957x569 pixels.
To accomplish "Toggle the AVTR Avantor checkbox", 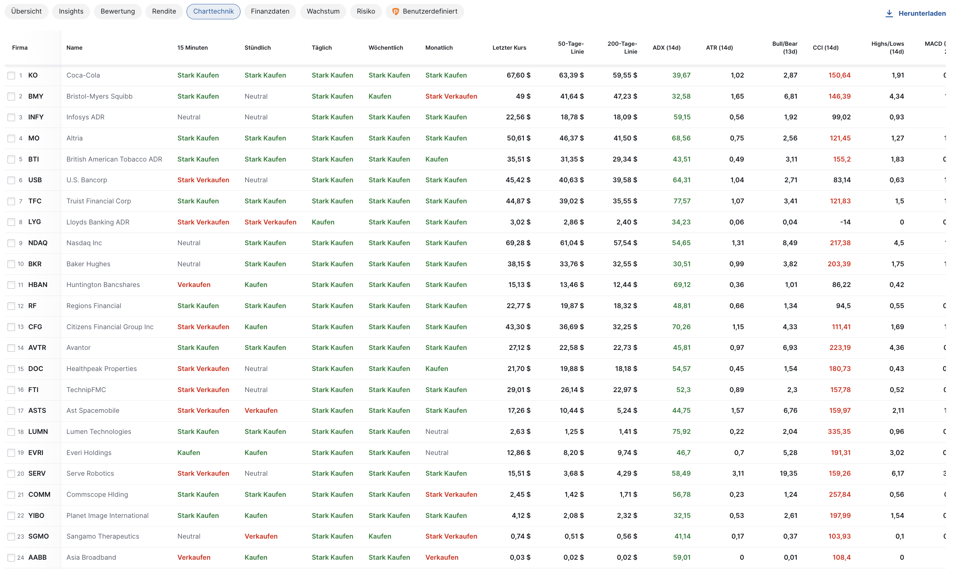I will (x=11, y=348).
